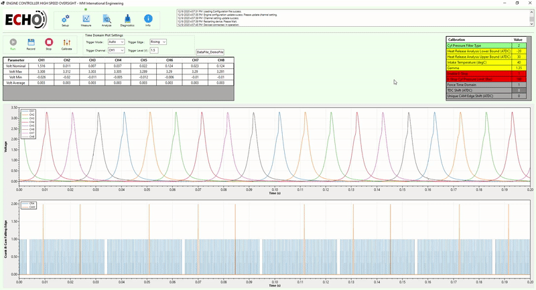Open the Diagnostics panel
The width and height of the screenshot is (536, 290).
[x=127, y=21]
